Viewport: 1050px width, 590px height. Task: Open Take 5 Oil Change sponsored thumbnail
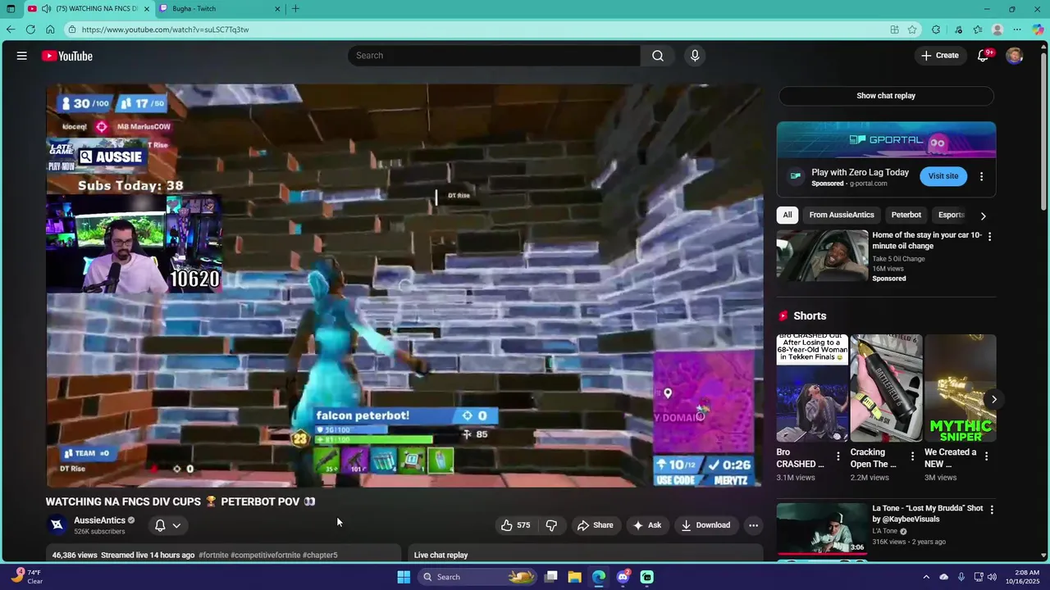tap(822, 256)
